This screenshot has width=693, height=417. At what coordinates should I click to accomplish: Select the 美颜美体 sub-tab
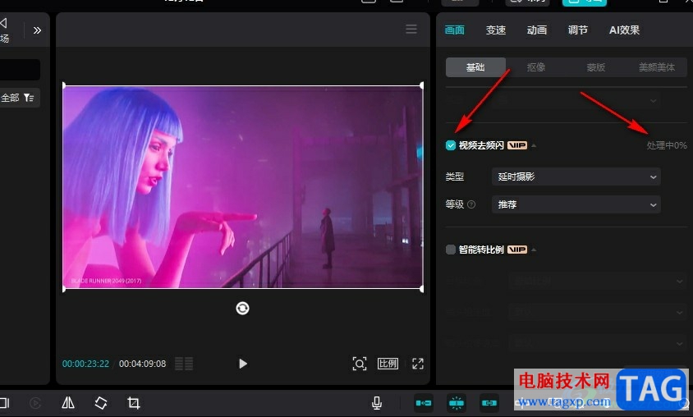[656, 67]
